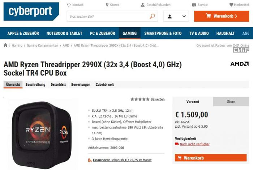The width and height of the screenshot is (253, 170).
Task: Open Geschäftskunden person icon link
Action: [143, 5]
